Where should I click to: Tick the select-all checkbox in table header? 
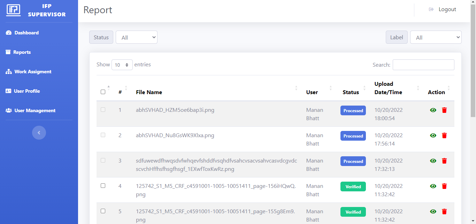(x=103, y=92)
